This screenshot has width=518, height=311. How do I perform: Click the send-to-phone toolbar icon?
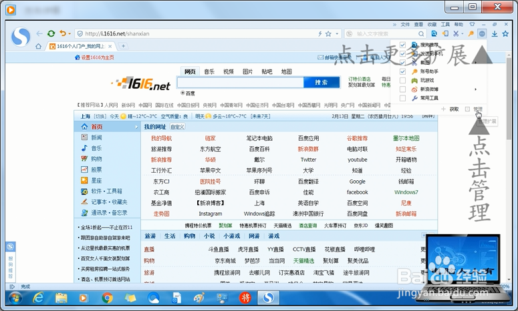[x=445, y=33]
